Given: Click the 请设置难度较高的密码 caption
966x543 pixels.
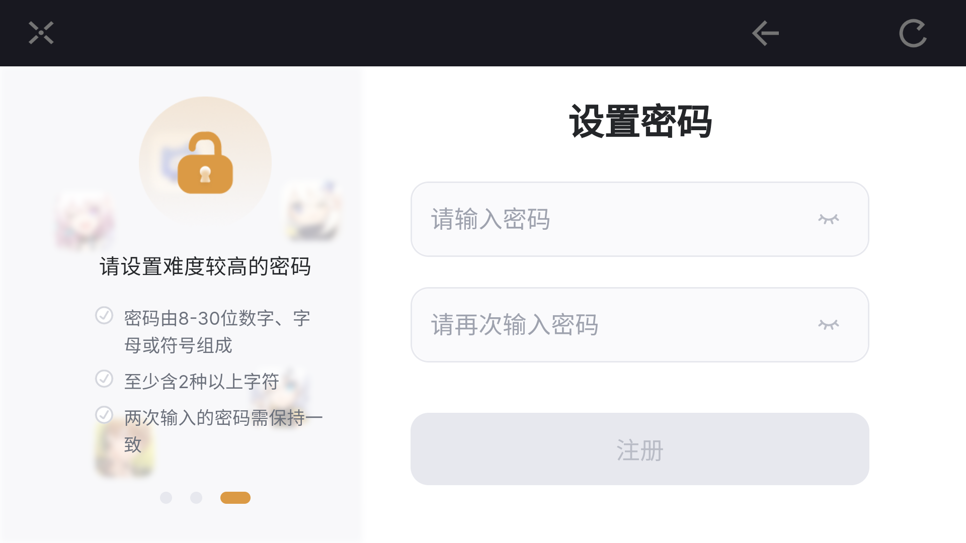Looking at the screenshot, I should tap(205, 266).
